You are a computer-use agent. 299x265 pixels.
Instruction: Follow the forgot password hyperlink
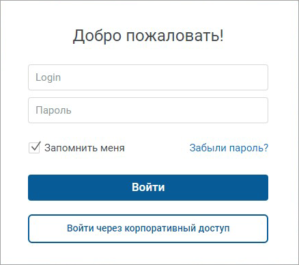pos(229,148)
